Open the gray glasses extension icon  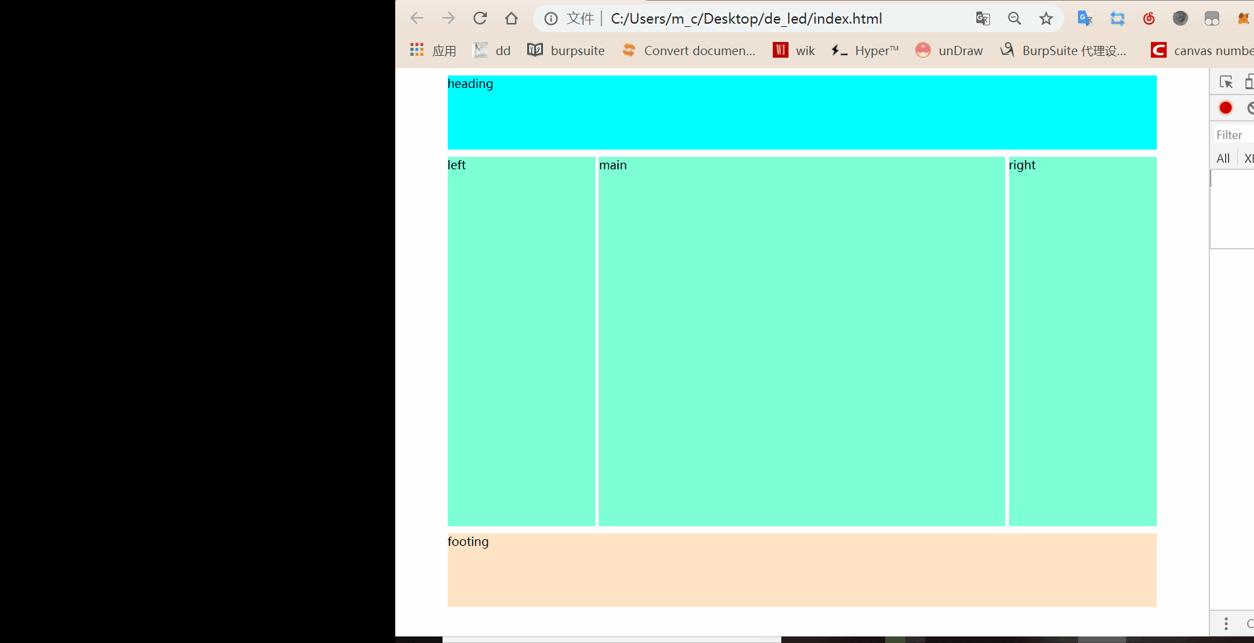coord(1211,18)
